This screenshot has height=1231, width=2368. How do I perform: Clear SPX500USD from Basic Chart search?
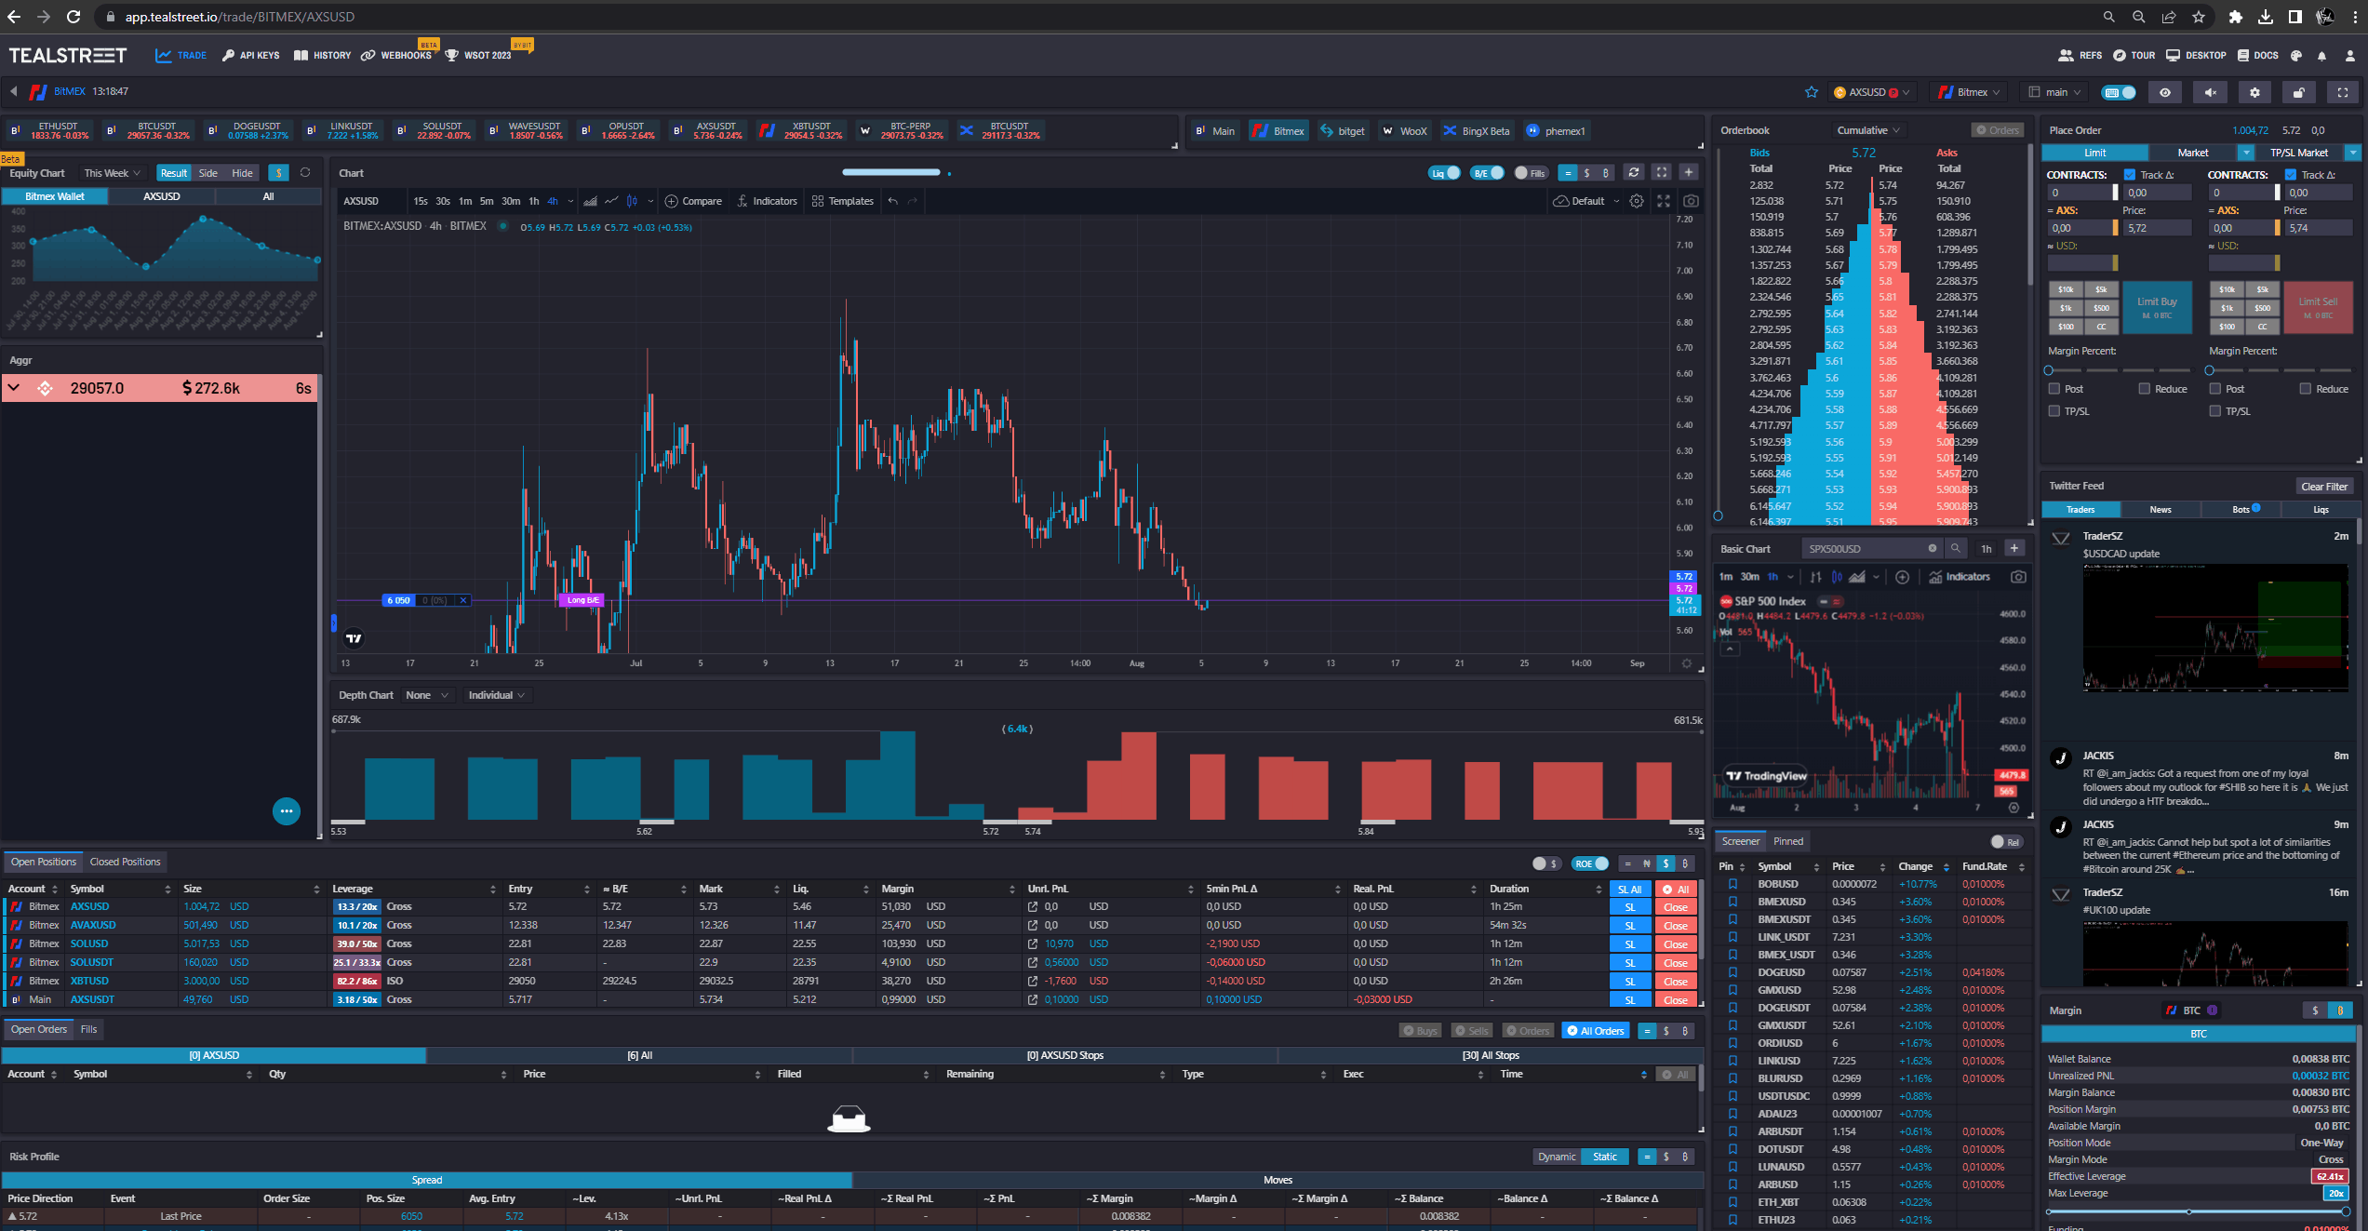[x=1933, y=549]
